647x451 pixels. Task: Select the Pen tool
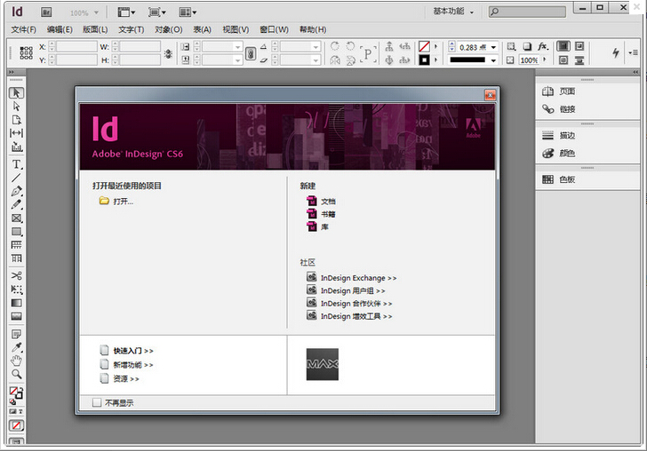pyautogui.click(x=17, y=191)
